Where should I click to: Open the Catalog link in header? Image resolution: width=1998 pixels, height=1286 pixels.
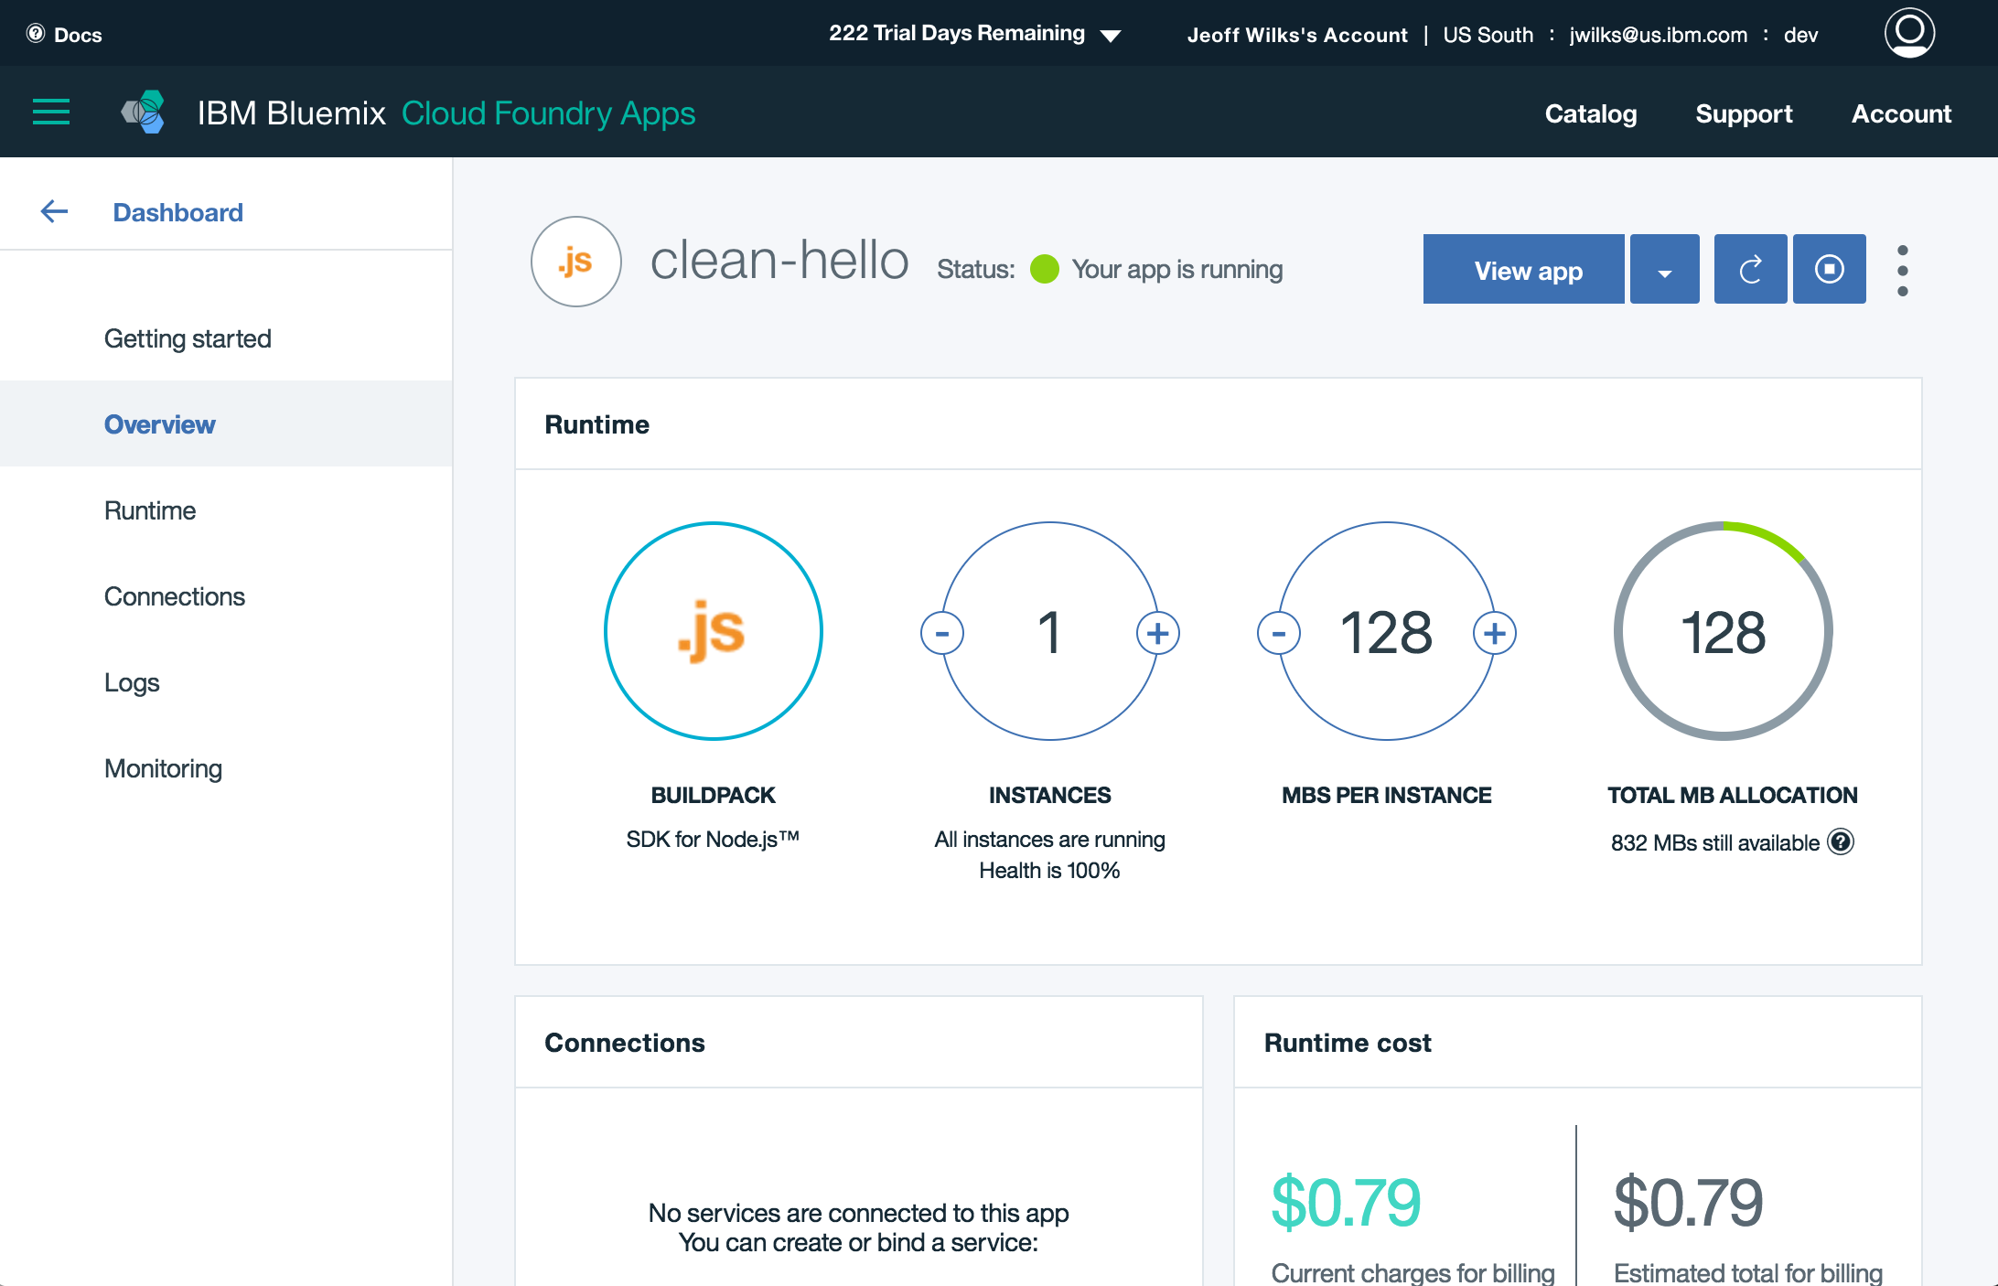[x=1590, y=113]
